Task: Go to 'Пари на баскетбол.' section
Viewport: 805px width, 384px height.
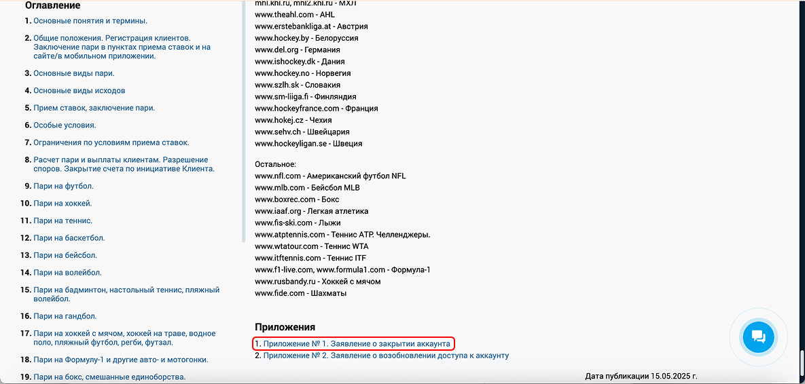Action: click(x=69, y=238)
